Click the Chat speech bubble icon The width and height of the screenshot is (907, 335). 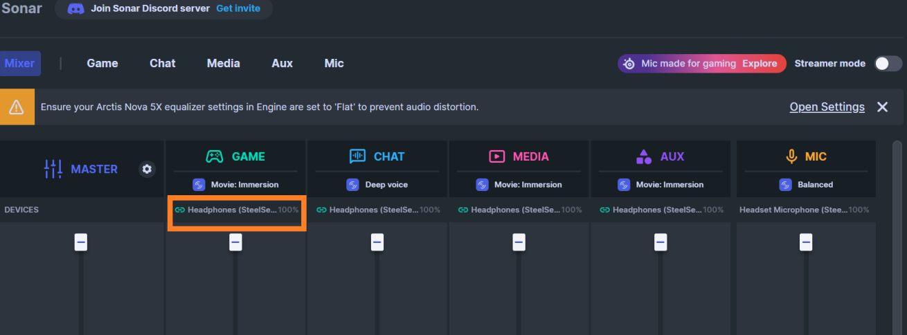357,156
